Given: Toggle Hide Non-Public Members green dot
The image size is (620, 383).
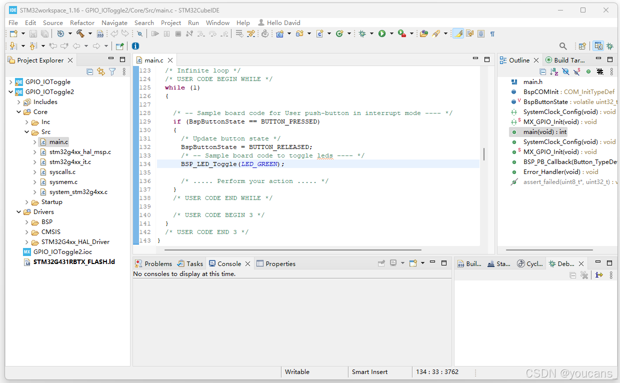Looking at the screenshot, I should click(x=588, y=71).
